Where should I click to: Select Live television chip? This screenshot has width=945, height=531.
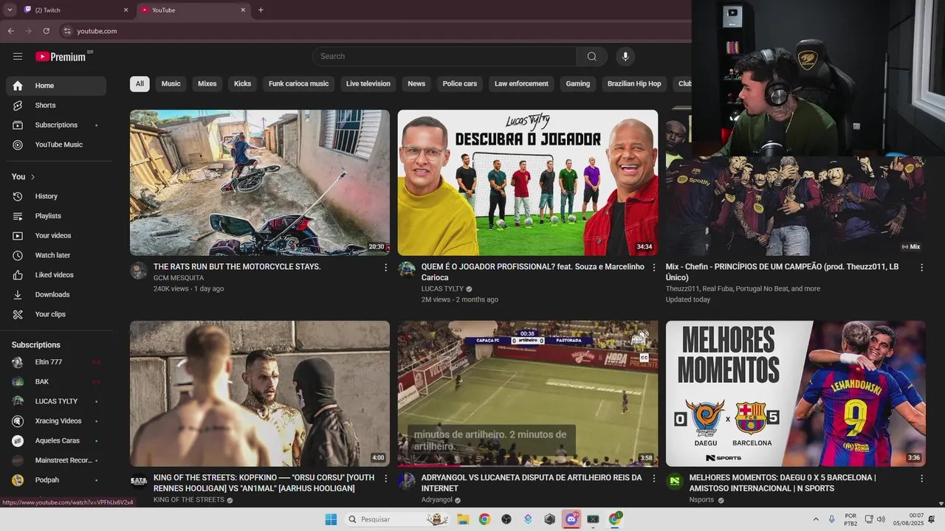[368, 84]
